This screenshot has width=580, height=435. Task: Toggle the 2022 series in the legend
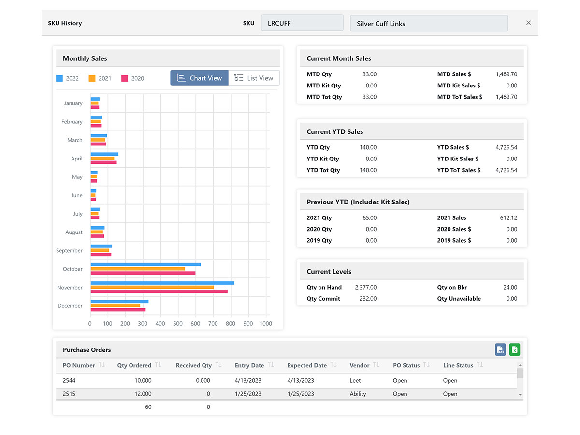pyautogui.click(x=68, y=78)
